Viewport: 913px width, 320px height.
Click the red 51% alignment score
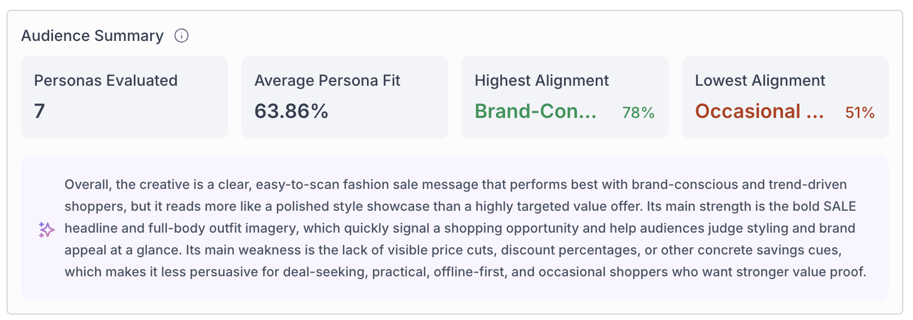(x=860, y=112)
